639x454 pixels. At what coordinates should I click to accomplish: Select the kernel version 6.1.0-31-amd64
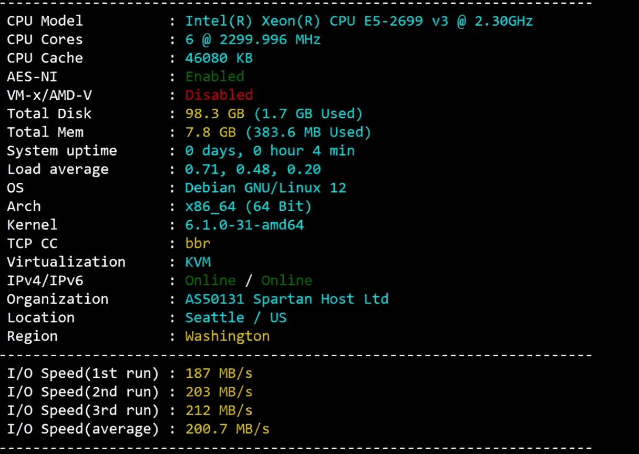coord(245,225)
